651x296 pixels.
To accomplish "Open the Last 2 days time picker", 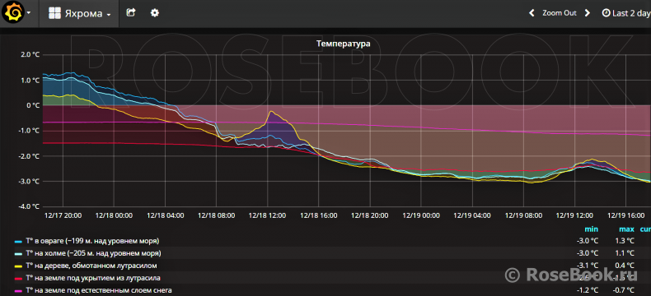I will click(626, 13).
